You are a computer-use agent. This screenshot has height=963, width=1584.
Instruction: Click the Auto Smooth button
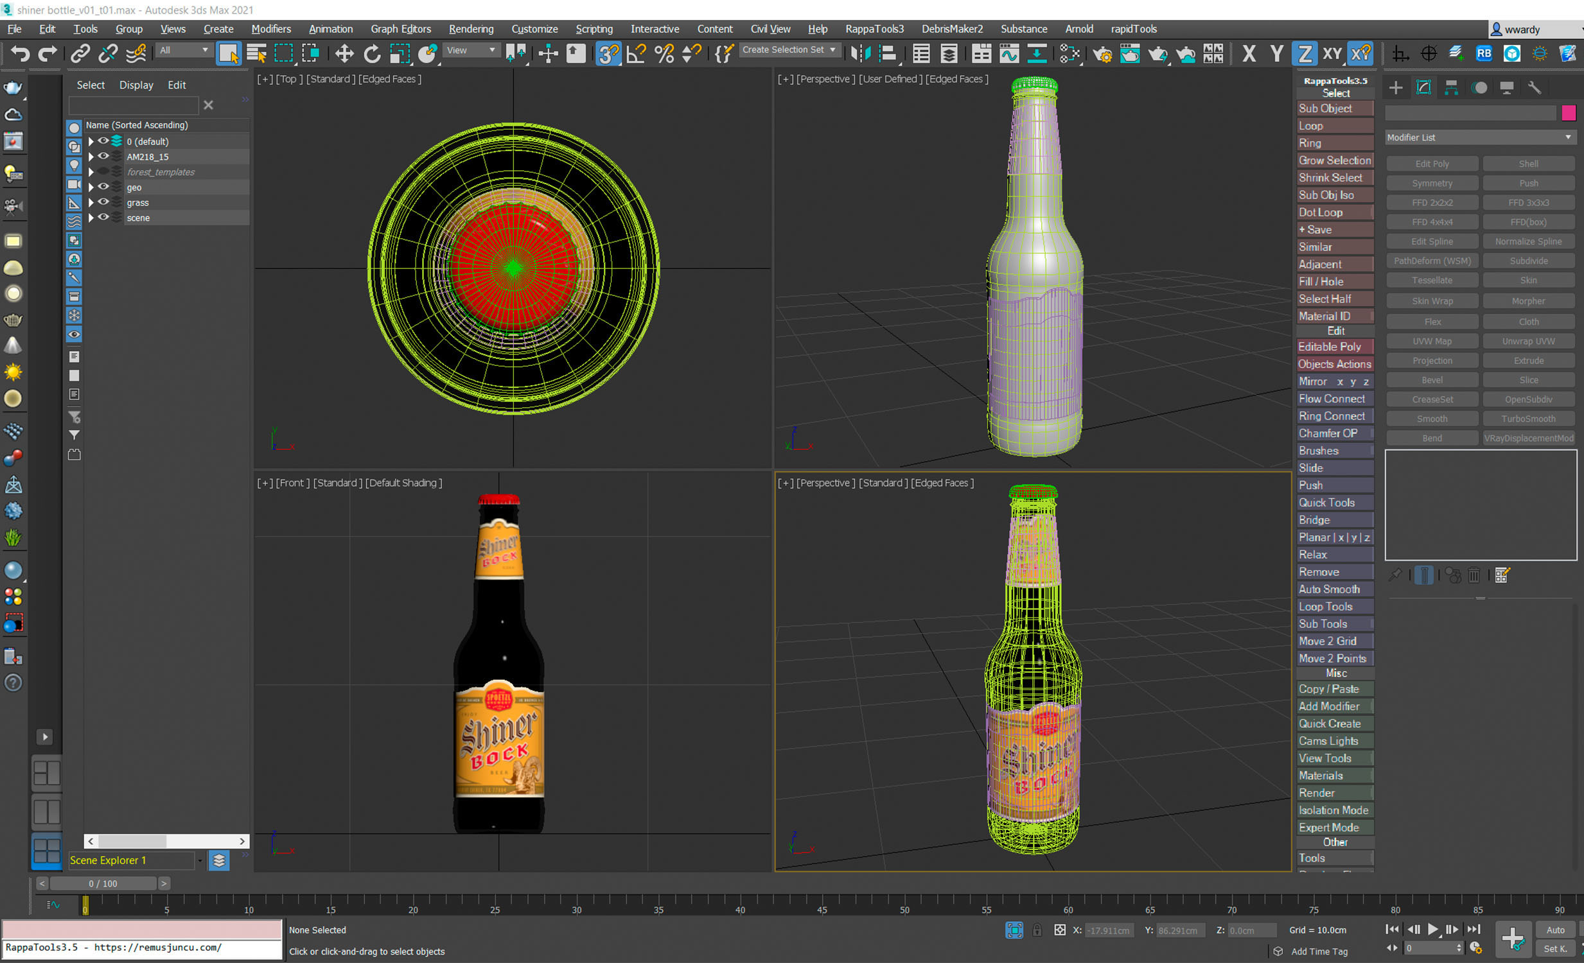[x=1335, y=589]
